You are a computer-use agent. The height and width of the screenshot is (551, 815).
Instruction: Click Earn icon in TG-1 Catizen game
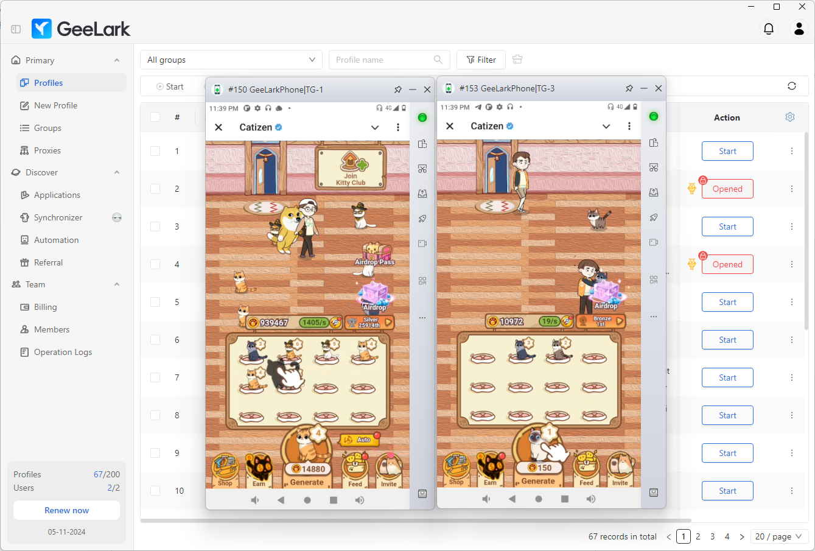tap(259, 471)
